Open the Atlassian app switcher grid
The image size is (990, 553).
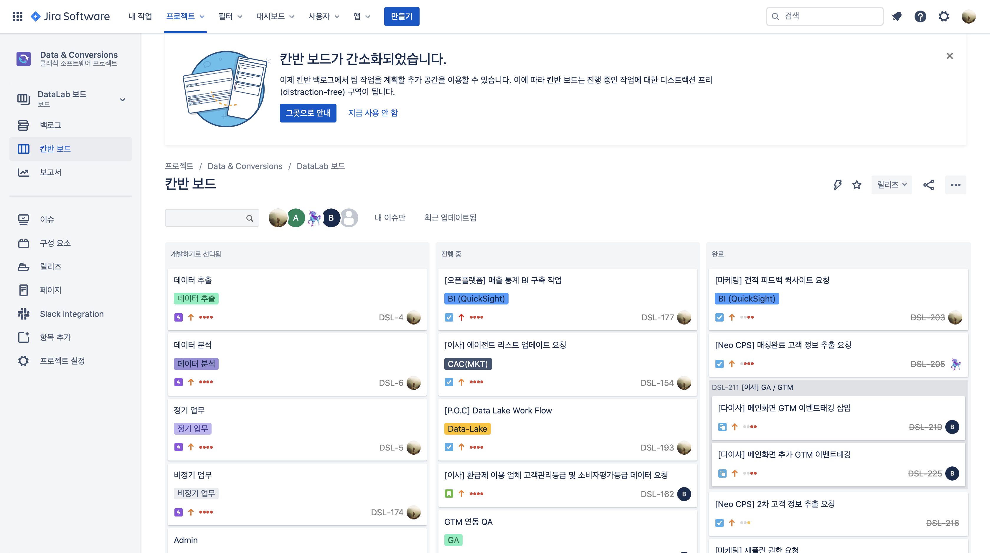click(18, 16)
